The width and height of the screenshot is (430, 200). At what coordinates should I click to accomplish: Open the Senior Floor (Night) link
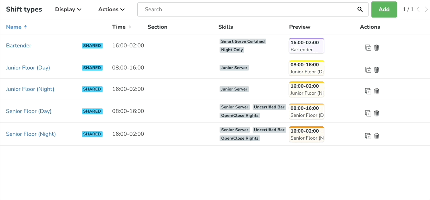[31, 134]
